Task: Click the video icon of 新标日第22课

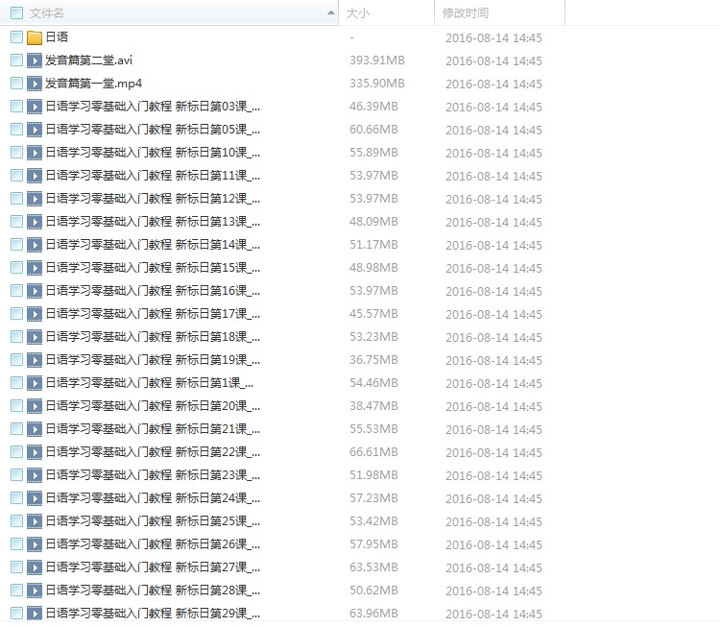Action: click(x=35, y=452)
